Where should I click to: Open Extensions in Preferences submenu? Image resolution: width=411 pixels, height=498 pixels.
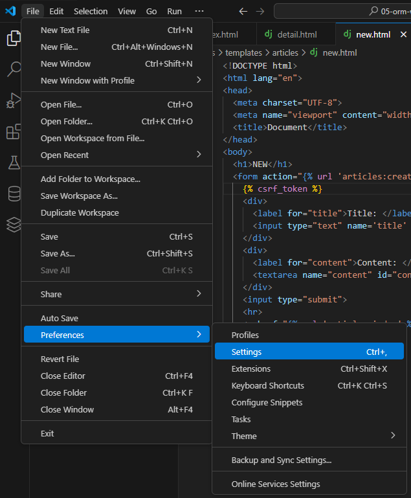[x=309, y=368]
